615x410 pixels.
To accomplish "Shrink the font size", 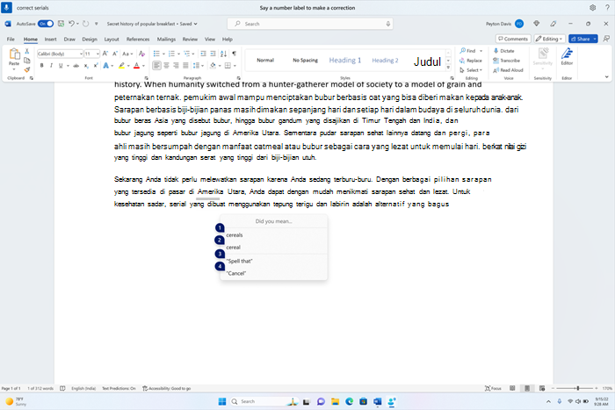I will click(x=115, y=54).
